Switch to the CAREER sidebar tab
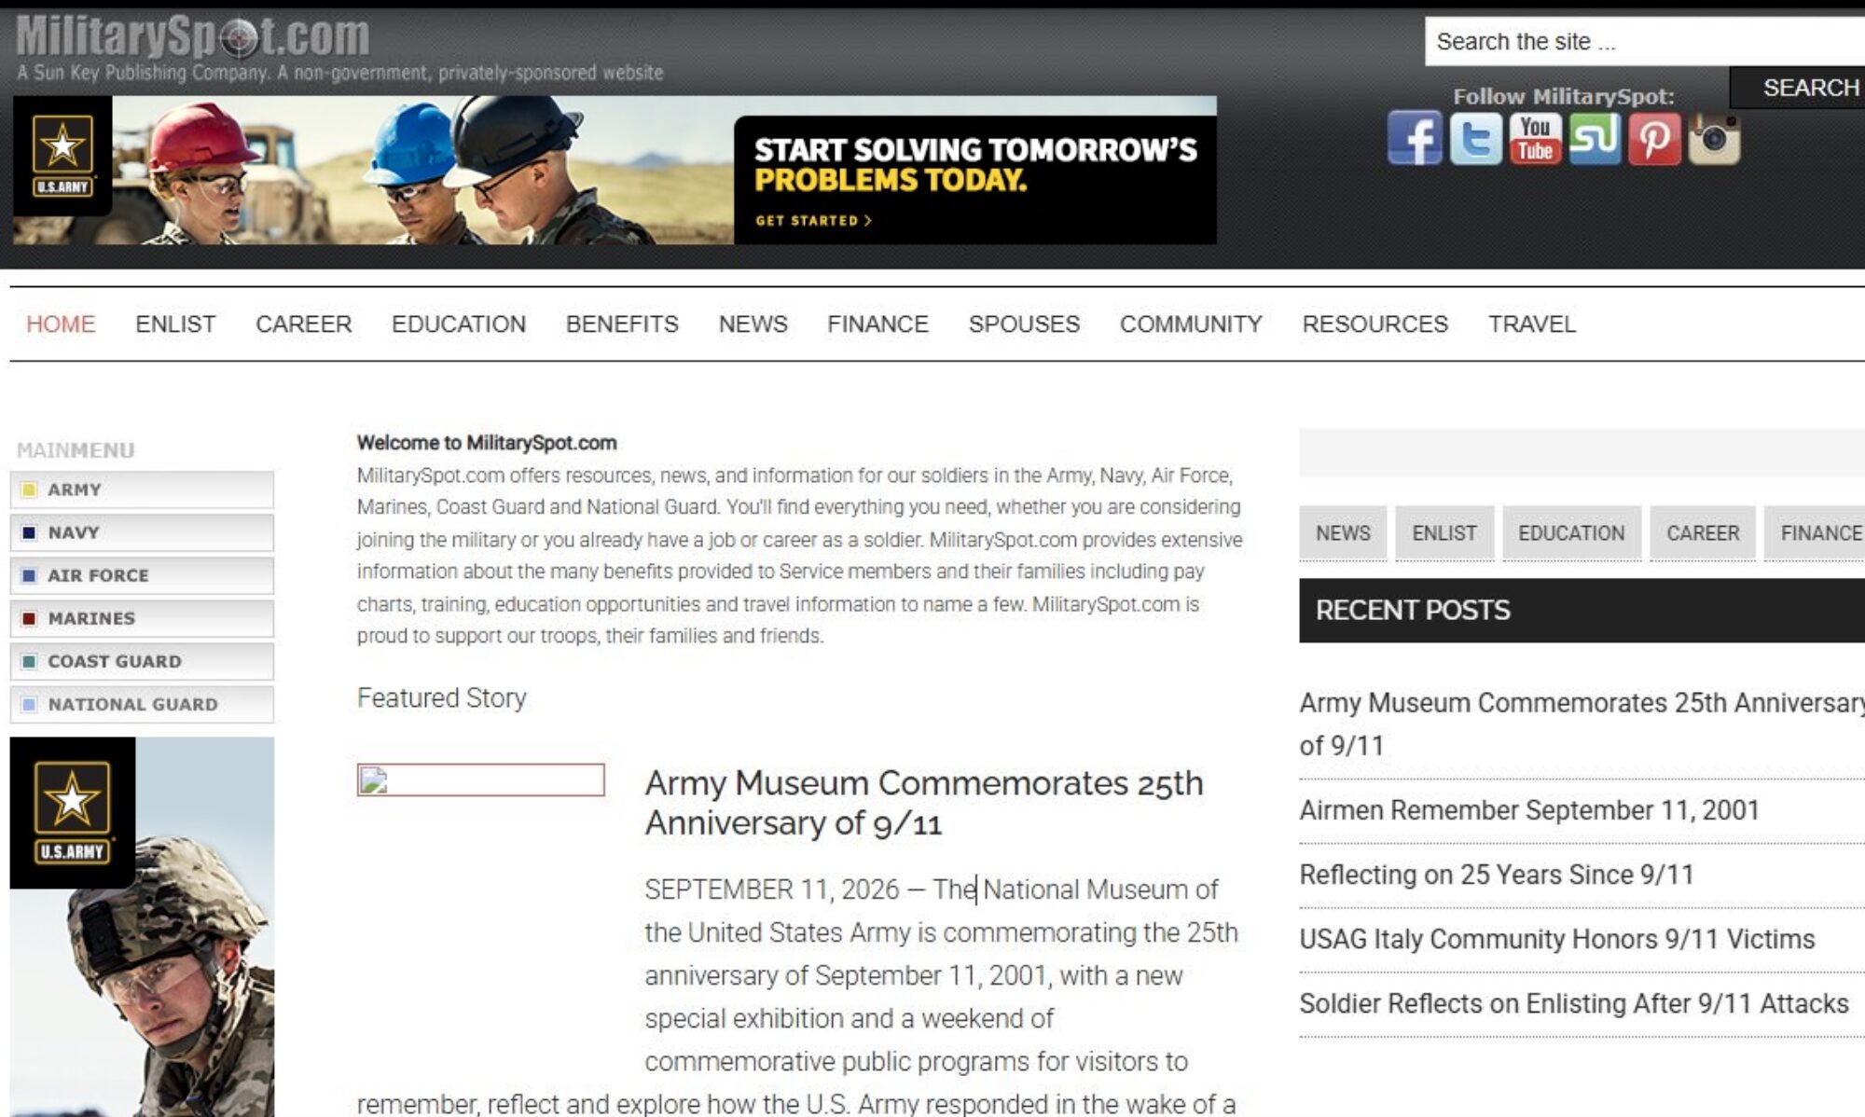This screenshot has width=1865, height=1117. 1703,533
